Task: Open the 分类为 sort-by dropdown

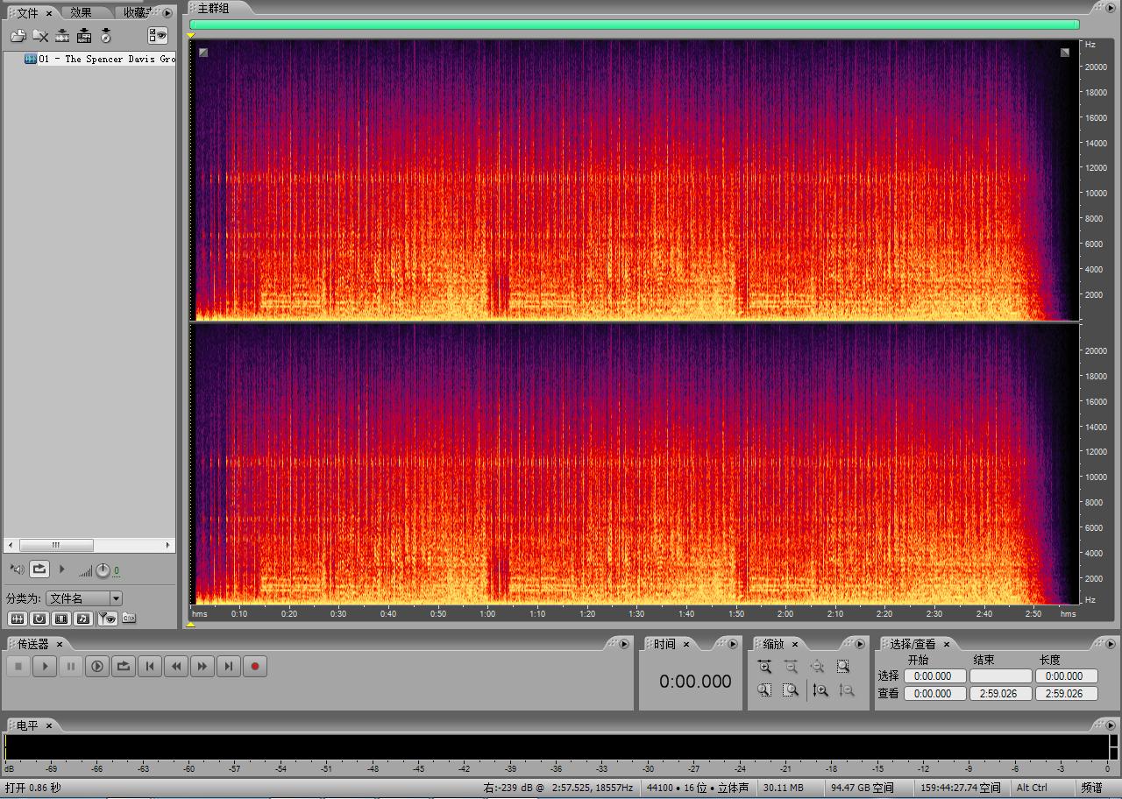Action: [116, 598]
